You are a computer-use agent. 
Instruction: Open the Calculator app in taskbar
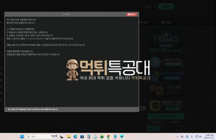pos(89,136)
